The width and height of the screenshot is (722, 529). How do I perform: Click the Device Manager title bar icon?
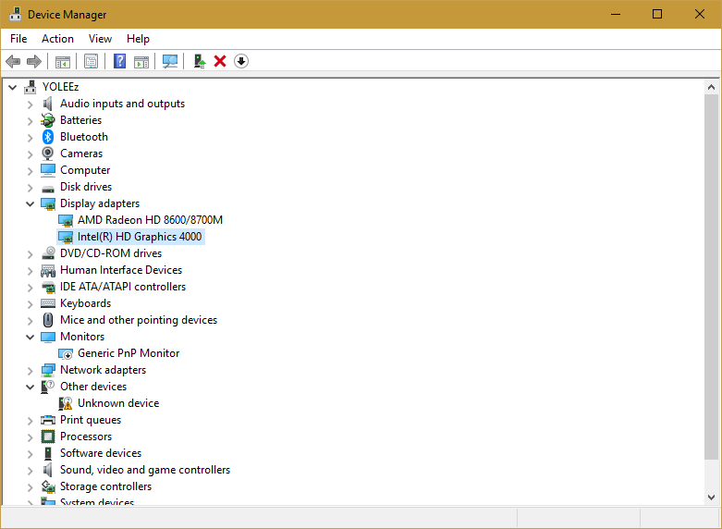(15, 14)
